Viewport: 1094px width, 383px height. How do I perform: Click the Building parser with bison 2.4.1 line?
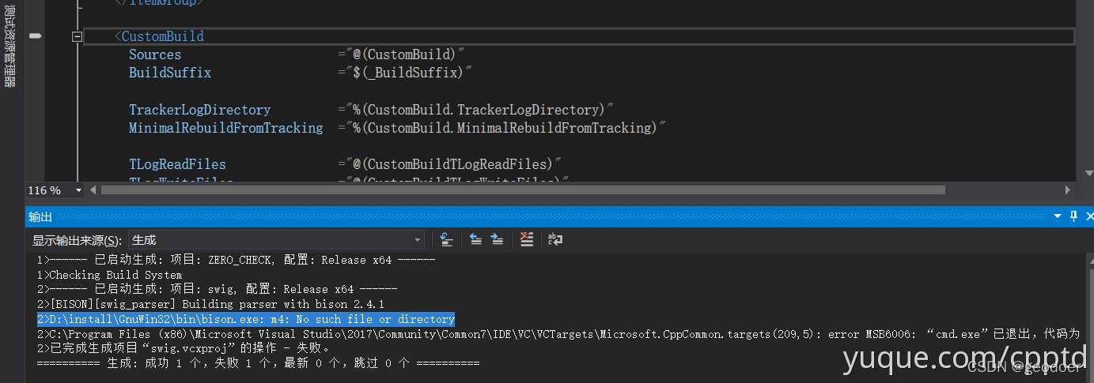(210, 304)
